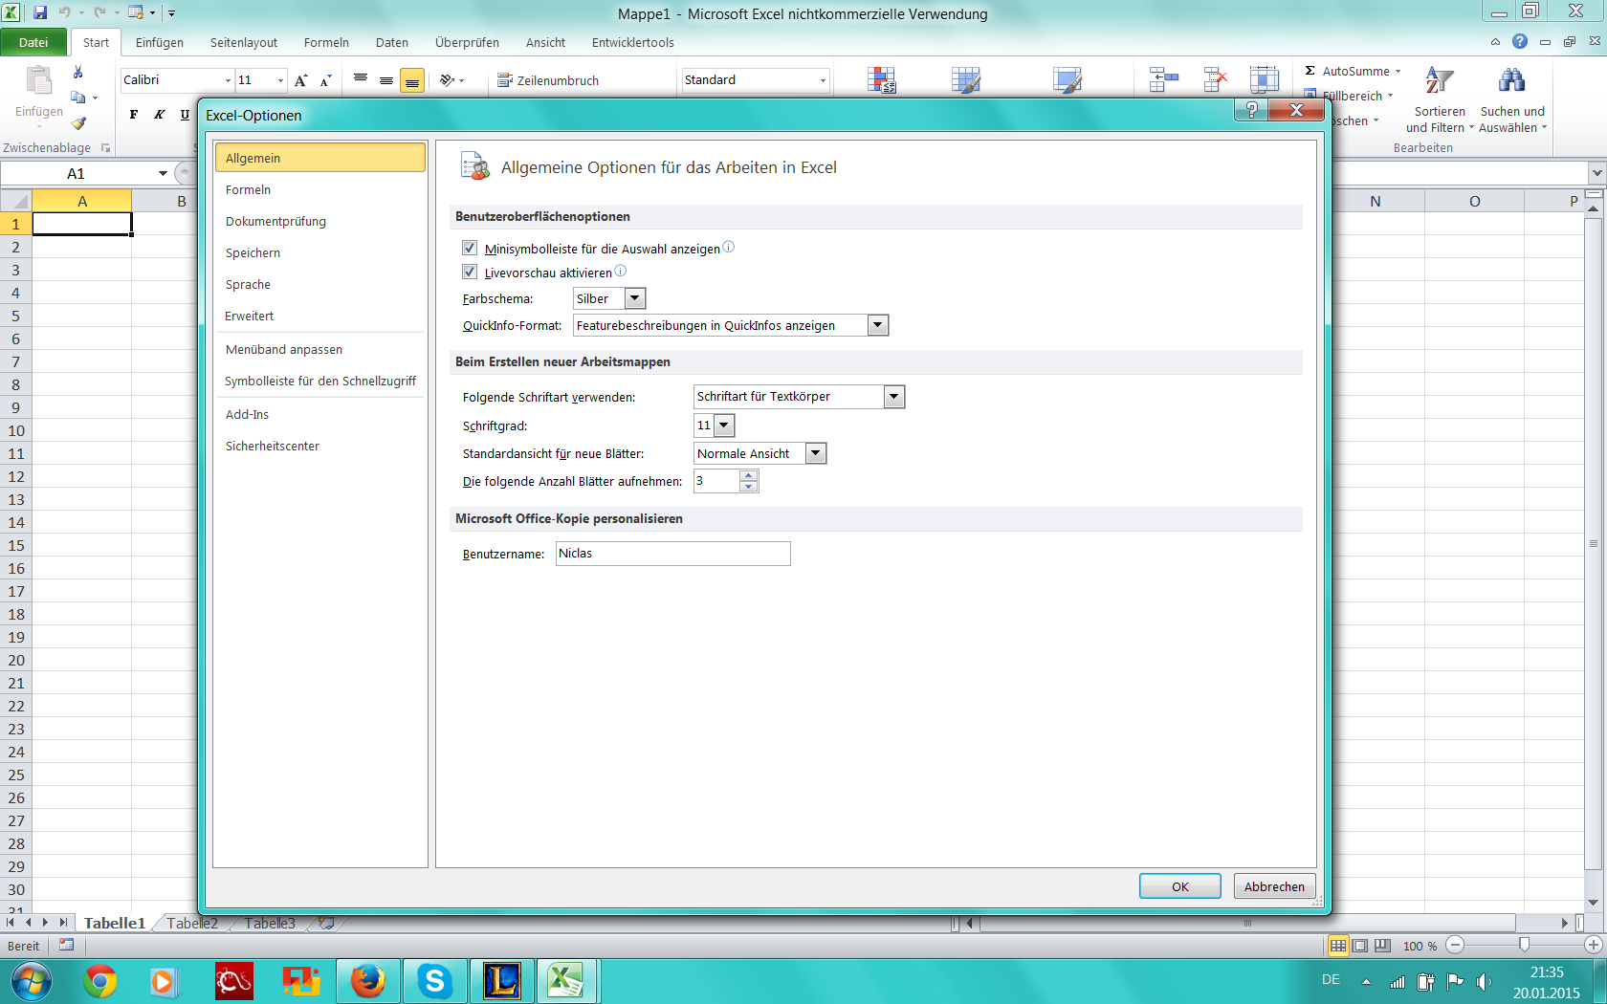Select Sprache in options sidebar
This screenshot has height=1004, width=1607.
pos(319,284)
